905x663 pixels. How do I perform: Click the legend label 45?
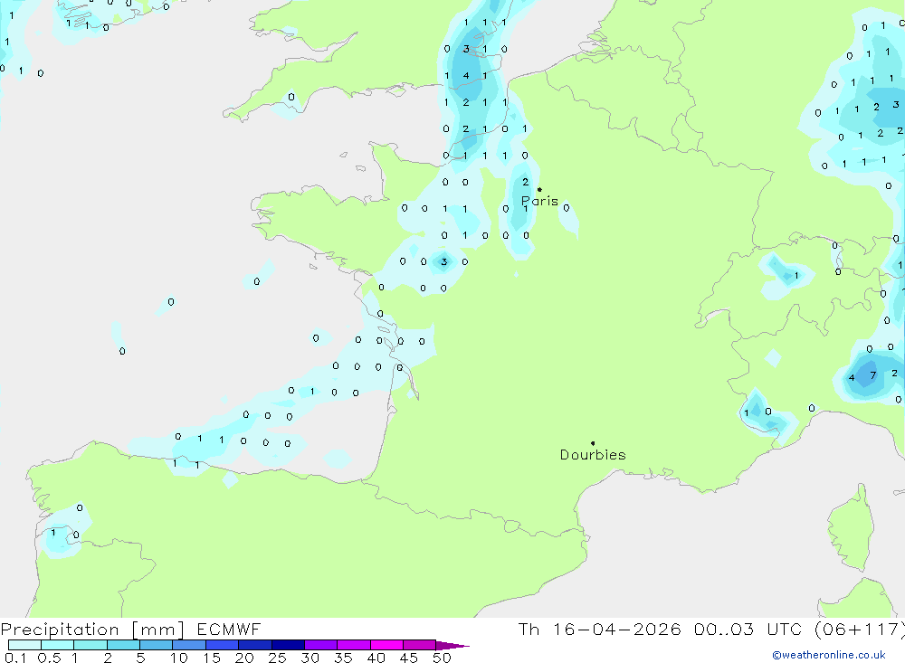pos(409,658)
